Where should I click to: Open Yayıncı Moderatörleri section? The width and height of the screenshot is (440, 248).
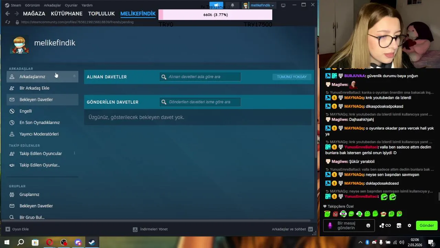click(x=42, y=134)
